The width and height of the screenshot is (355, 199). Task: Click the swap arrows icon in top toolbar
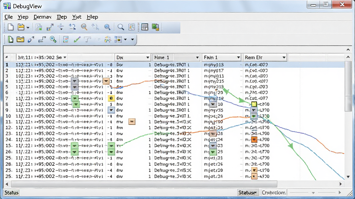click(72, 27)
